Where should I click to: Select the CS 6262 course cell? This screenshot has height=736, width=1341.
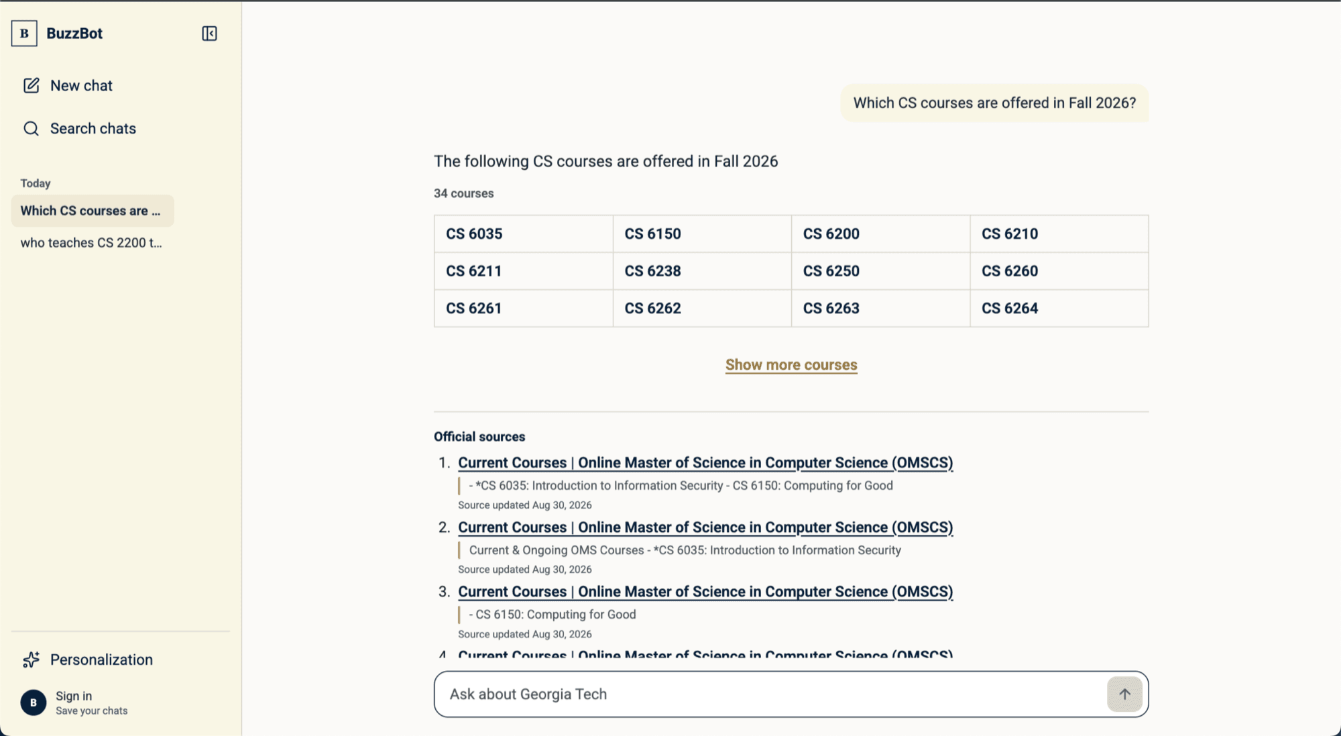702,309
